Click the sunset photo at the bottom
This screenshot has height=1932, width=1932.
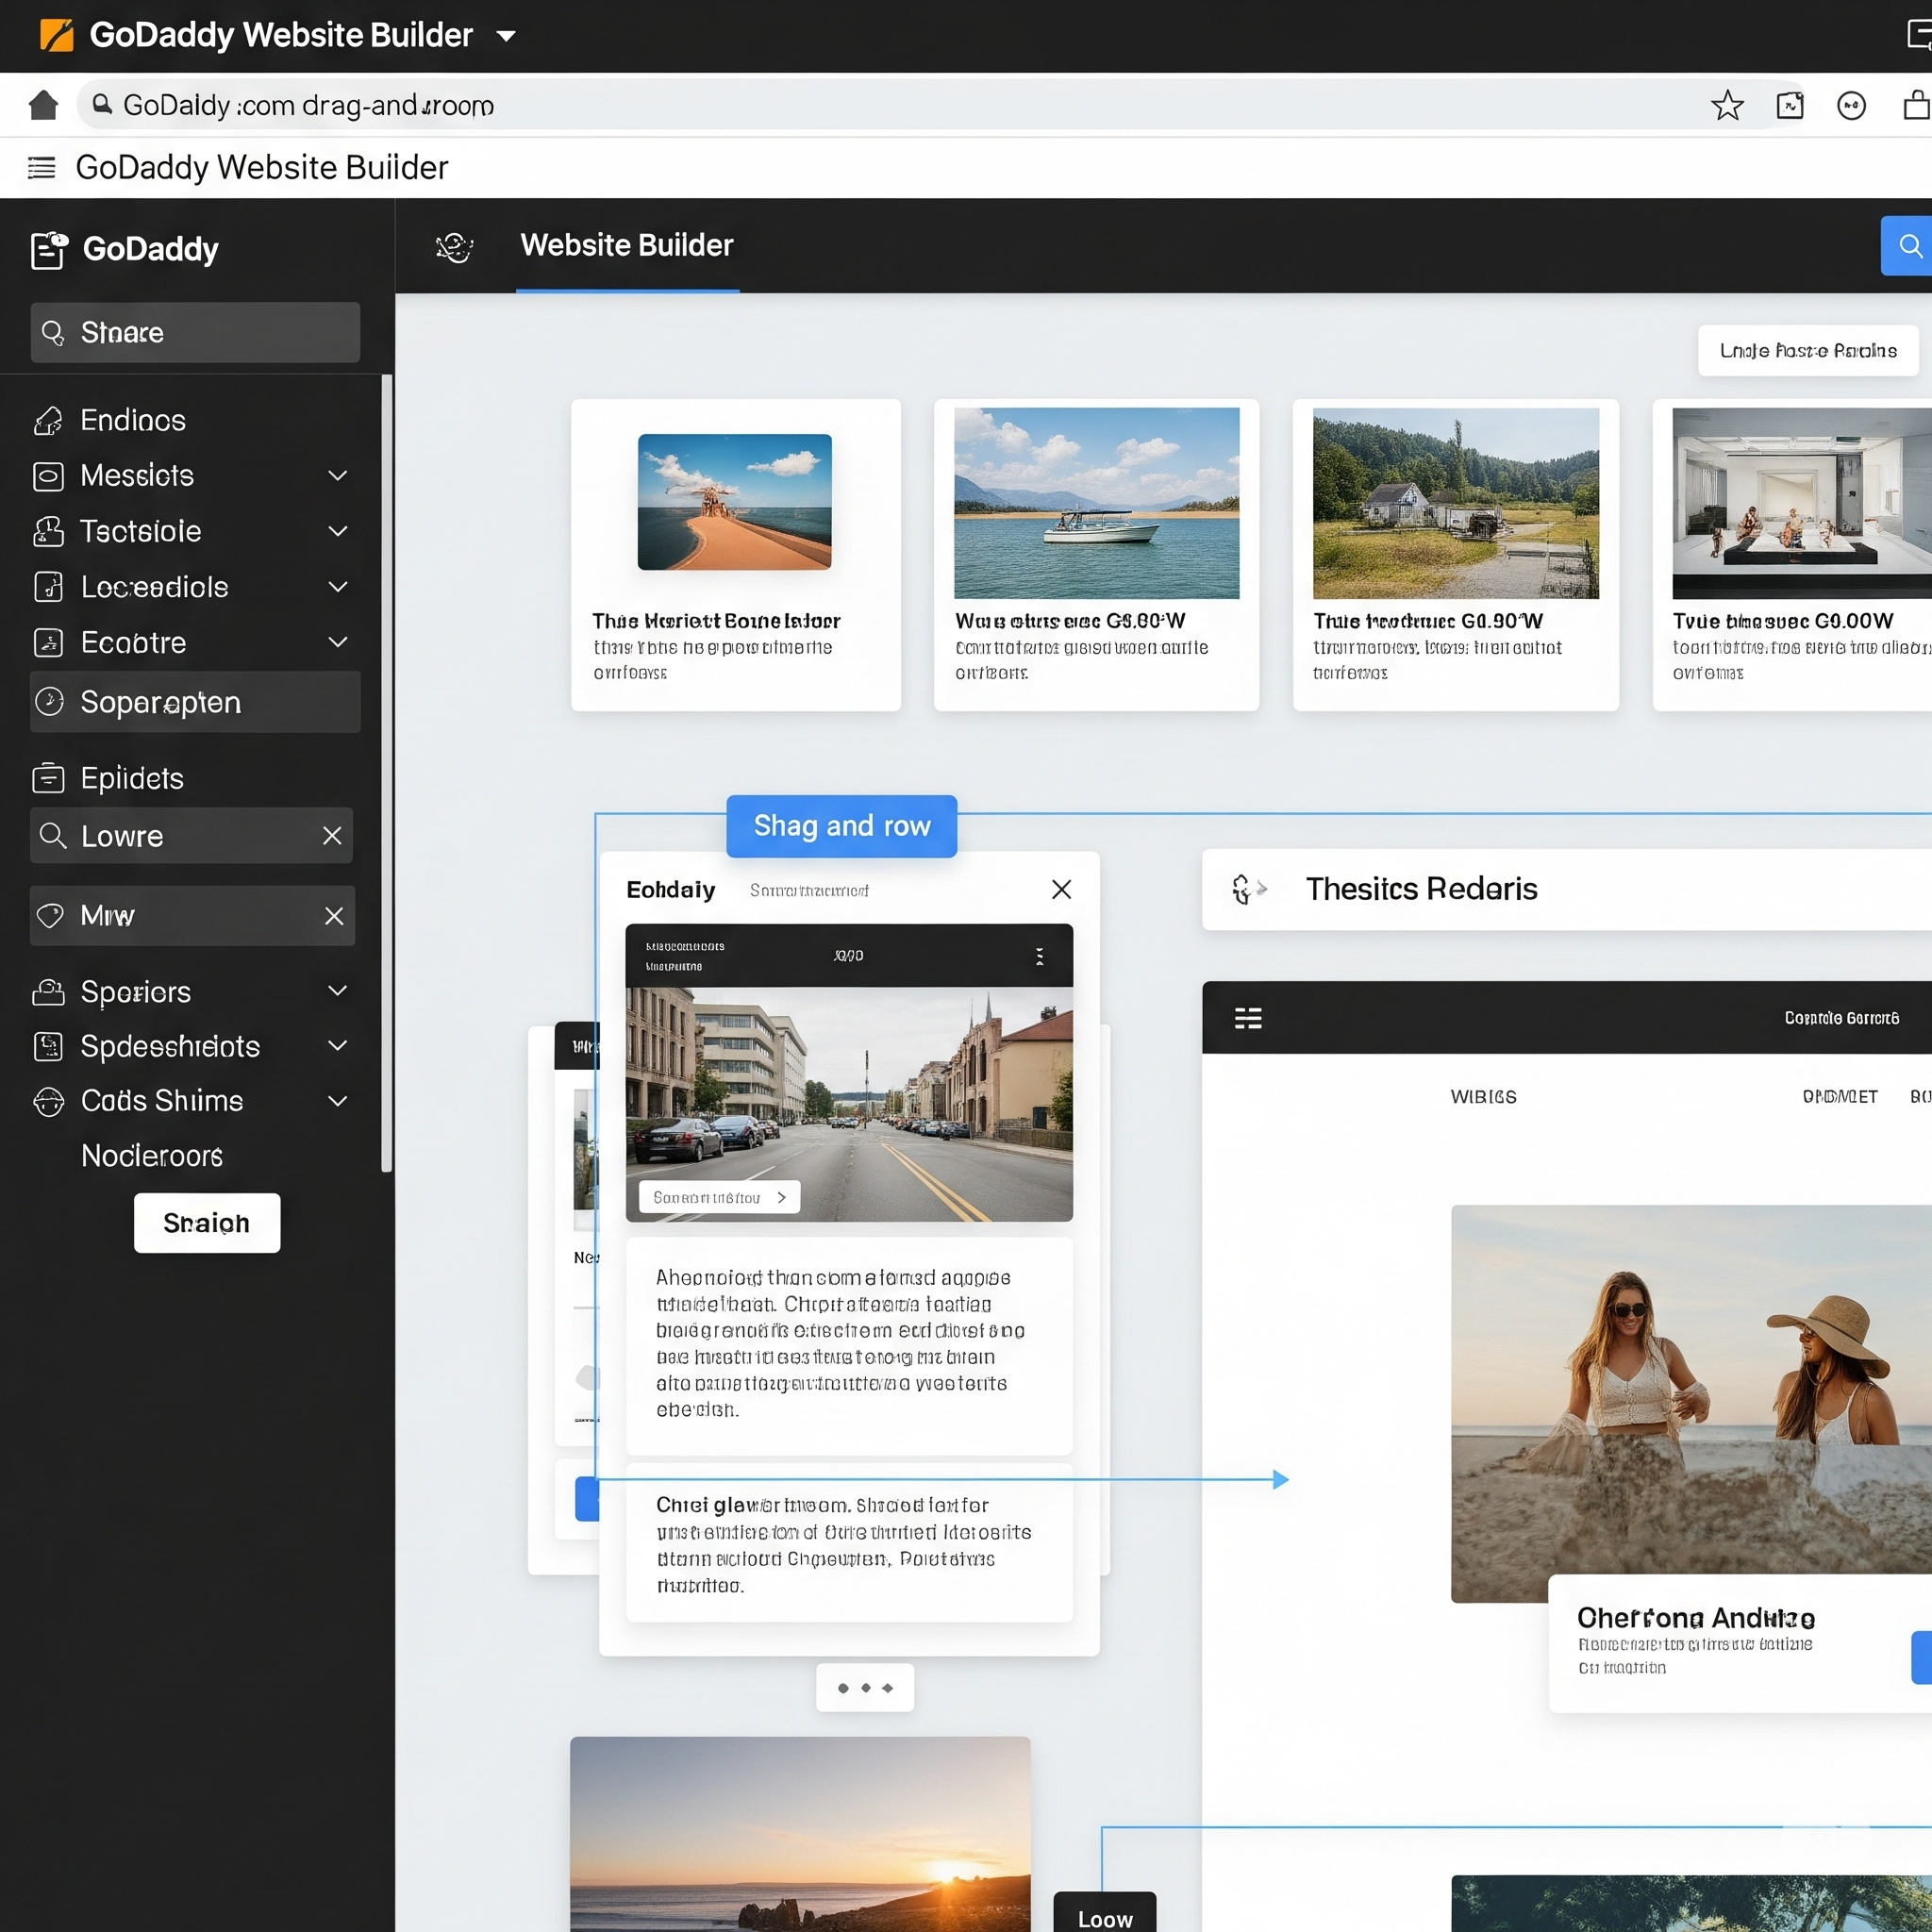800,1834
